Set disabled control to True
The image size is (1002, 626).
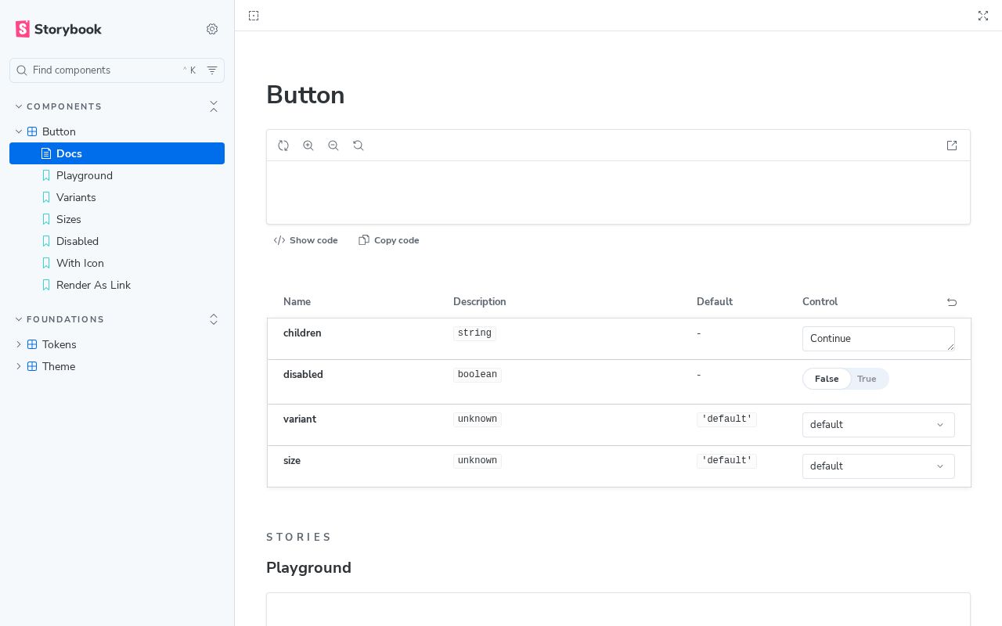[x=867, y=379]
